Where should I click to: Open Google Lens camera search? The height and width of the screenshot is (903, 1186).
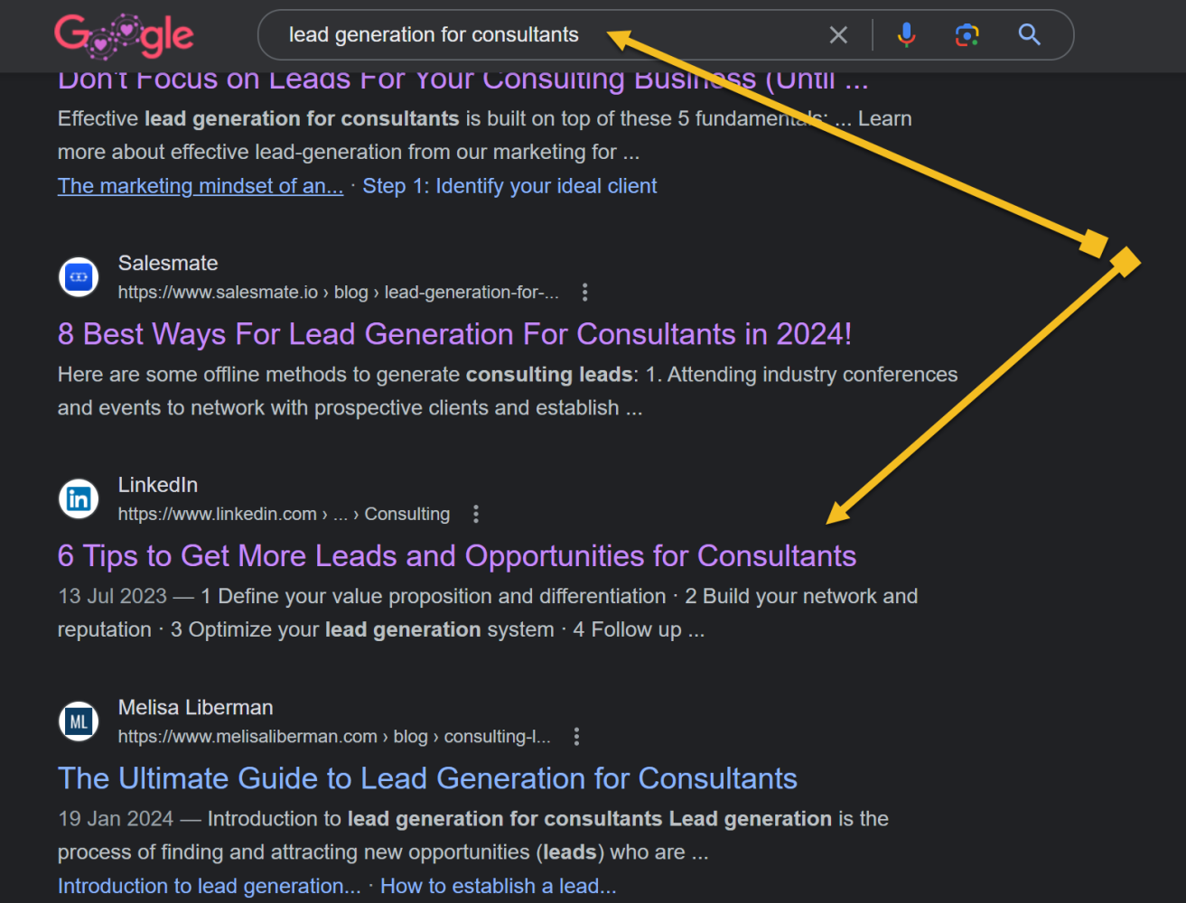967,34
